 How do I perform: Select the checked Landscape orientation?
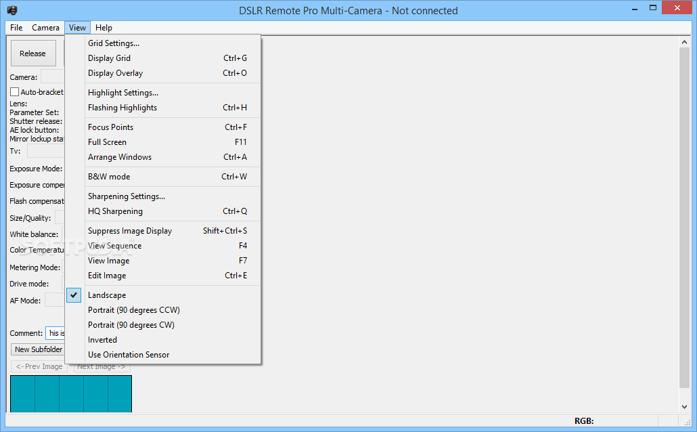(162, 295)
